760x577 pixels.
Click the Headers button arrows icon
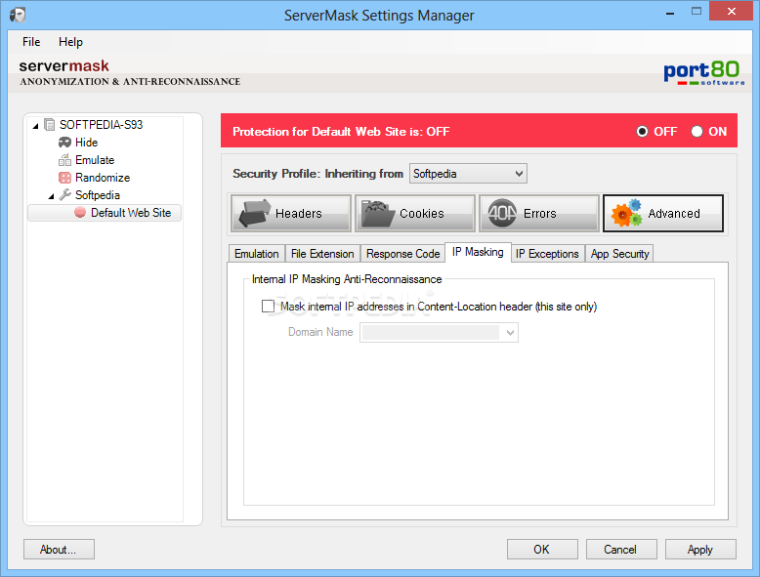click(254, 213)
